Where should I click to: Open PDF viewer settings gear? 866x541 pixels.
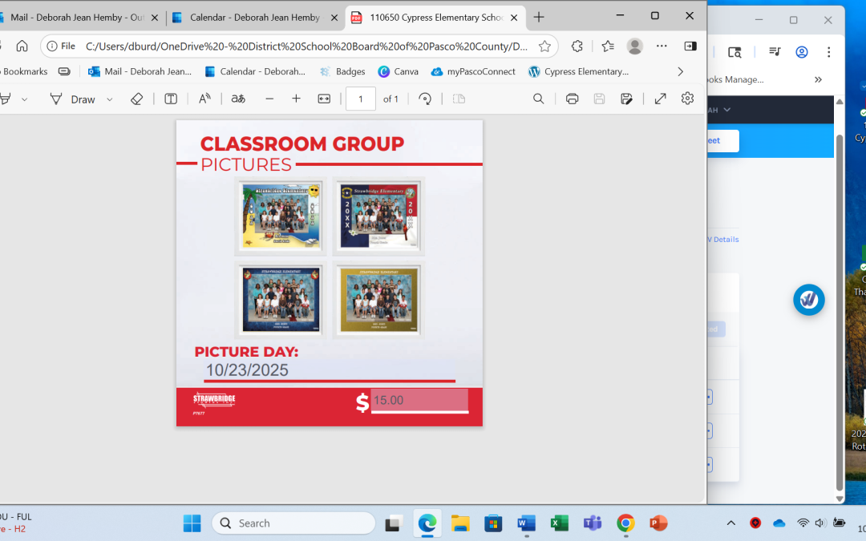pos(687,99)
